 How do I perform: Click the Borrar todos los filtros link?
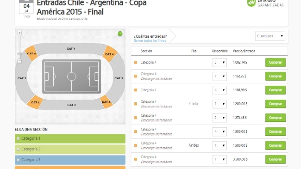[x=150, y=41]
